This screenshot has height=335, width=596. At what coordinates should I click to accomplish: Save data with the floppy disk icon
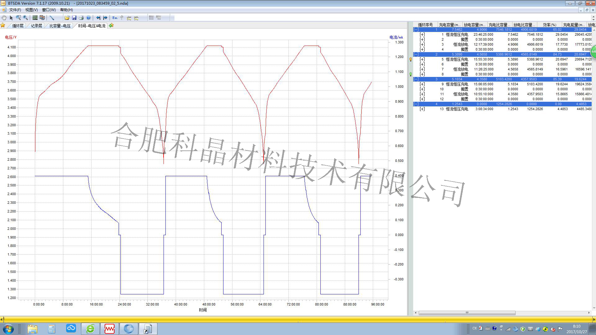[x=74, y=18]
